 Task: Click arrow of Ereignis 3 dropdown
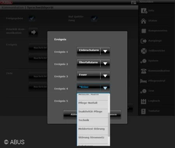(x=105, y=76)
